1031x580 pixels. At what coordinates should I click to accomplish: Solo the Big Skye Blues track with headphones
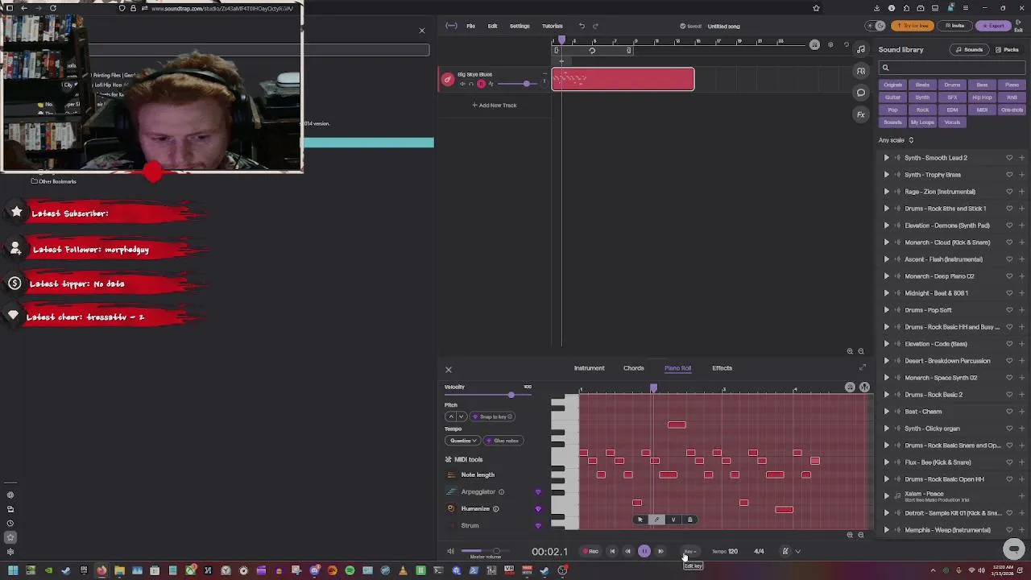click(x=472, y=84)
